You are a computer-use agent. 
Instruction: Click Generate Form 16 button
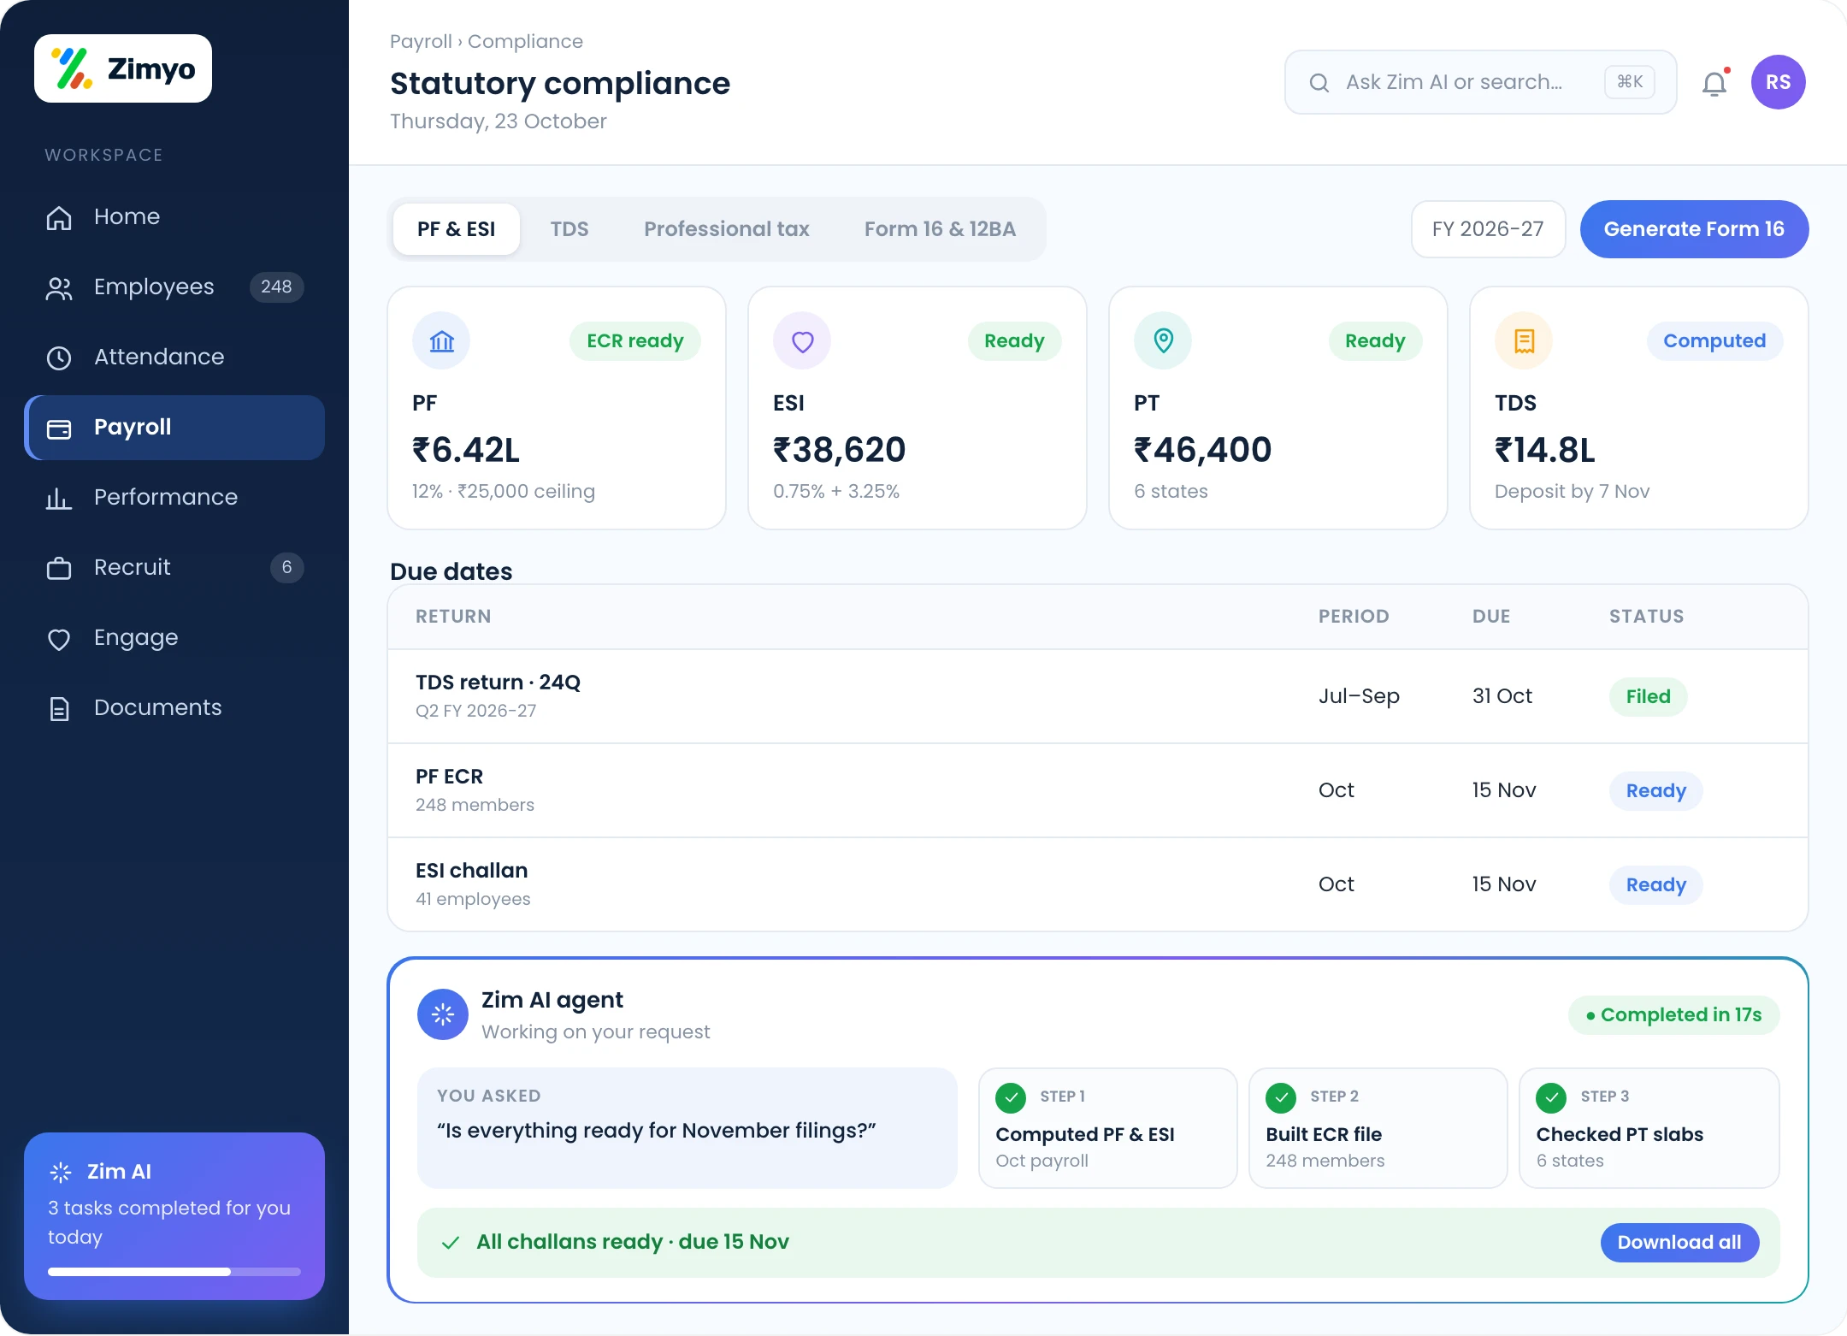point(1694,229)
